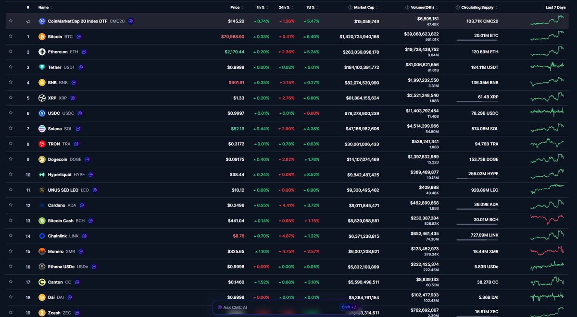The width and height of the screenshot is (577, 317).
Task: Open the Hyperliquid name link
Action: coord(60,175)
